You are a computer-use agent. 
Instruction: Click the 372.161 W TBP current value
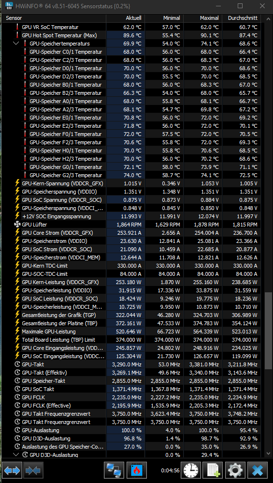[x=129, y=323]
